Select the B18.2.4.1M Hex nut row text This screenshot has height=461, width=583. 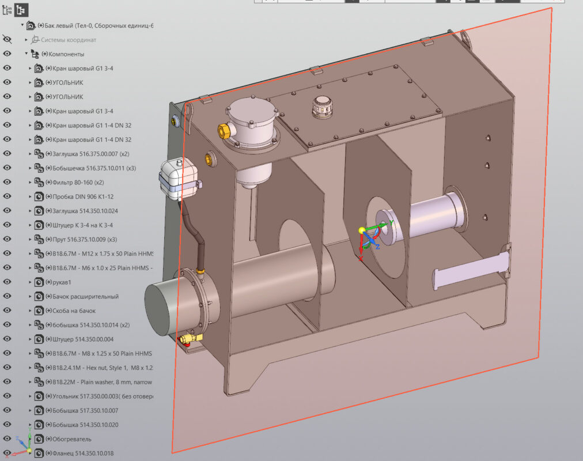(x=99, y=368)
